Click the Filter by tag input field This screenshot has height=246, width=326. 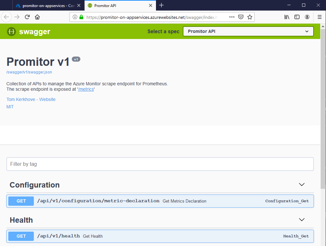[x=160, y=164]
